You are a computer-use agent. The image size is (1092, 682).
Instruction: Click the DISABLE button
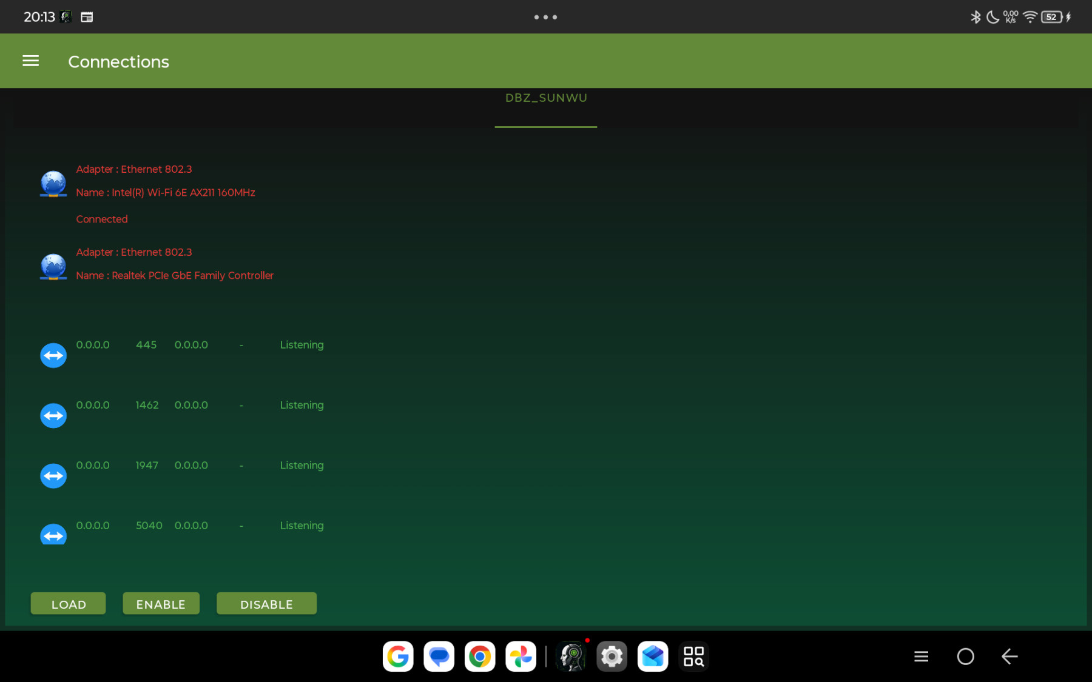pos(266,604)
